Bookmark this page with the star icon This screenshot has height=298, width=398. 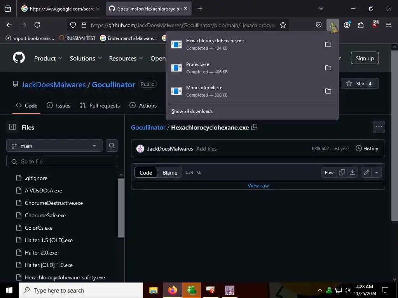point(283,25)
